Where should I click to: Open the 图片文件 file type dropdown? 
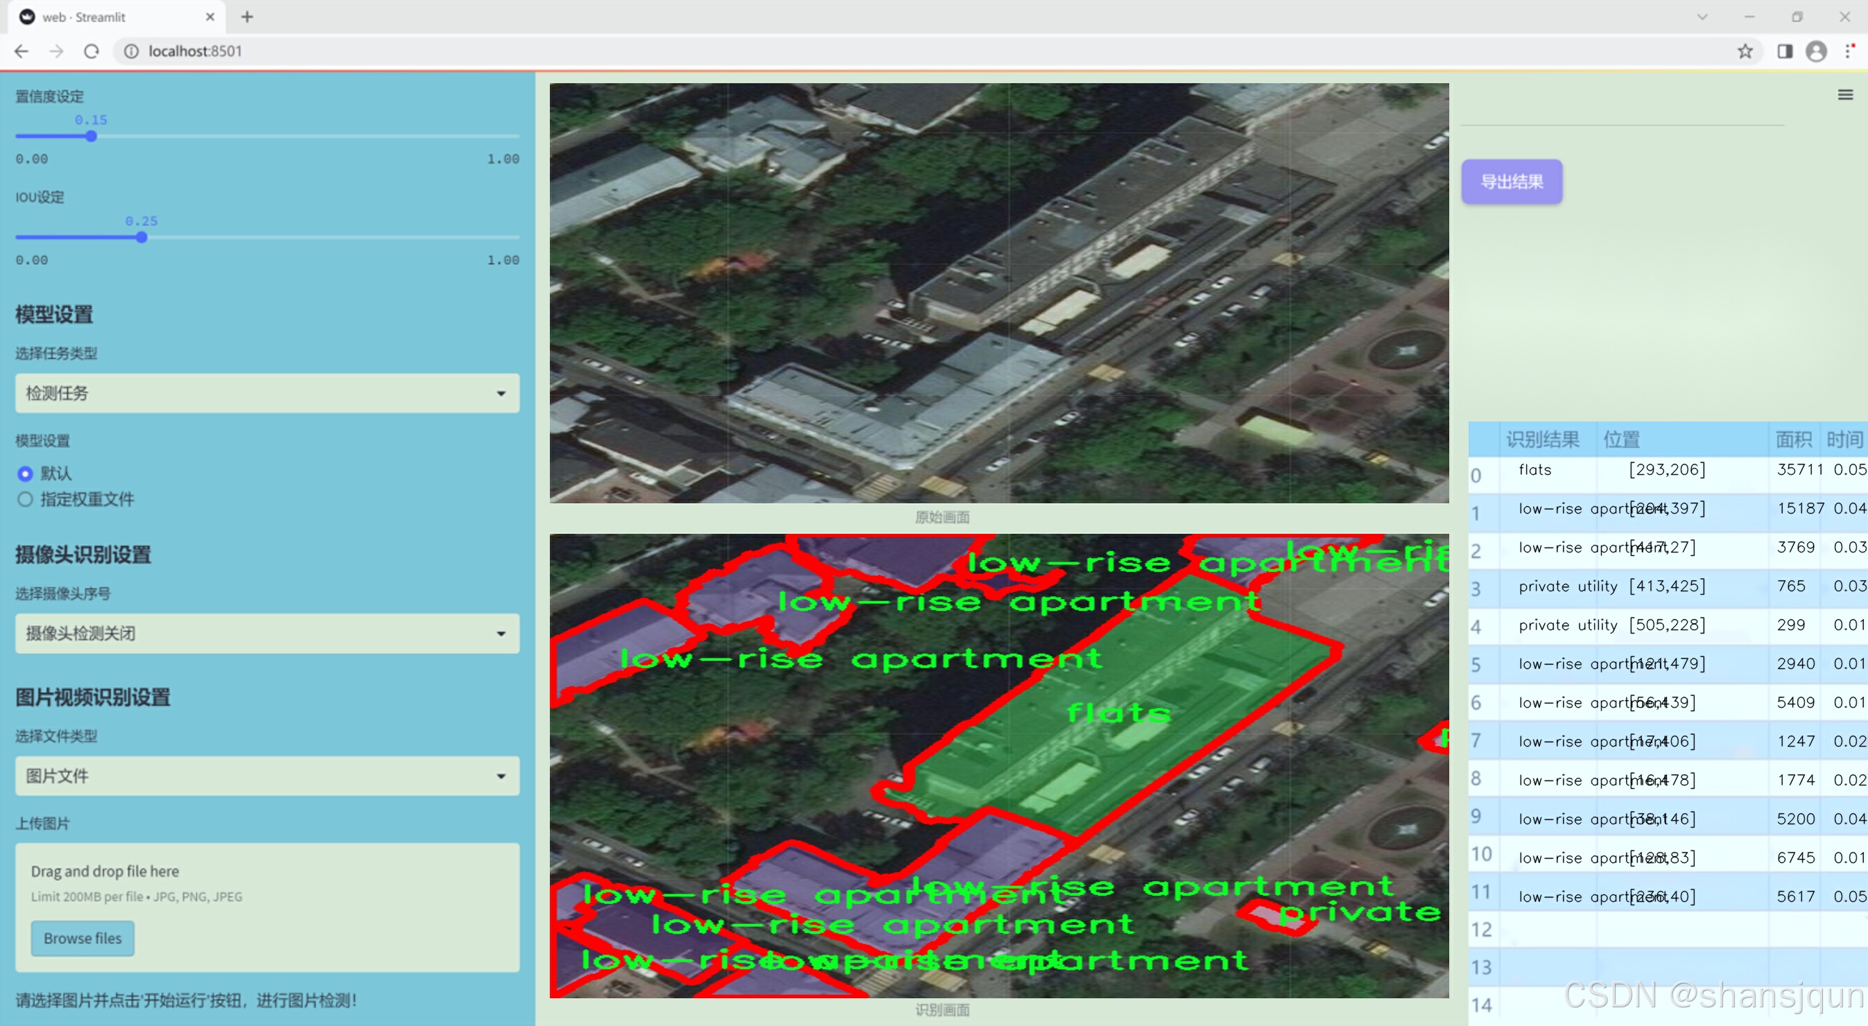point(267,776)
